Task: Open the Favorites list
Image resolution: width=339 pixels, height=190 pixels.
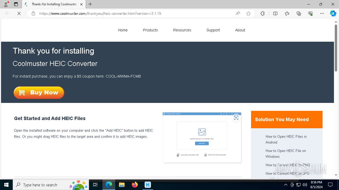Action: click(287, 13)
